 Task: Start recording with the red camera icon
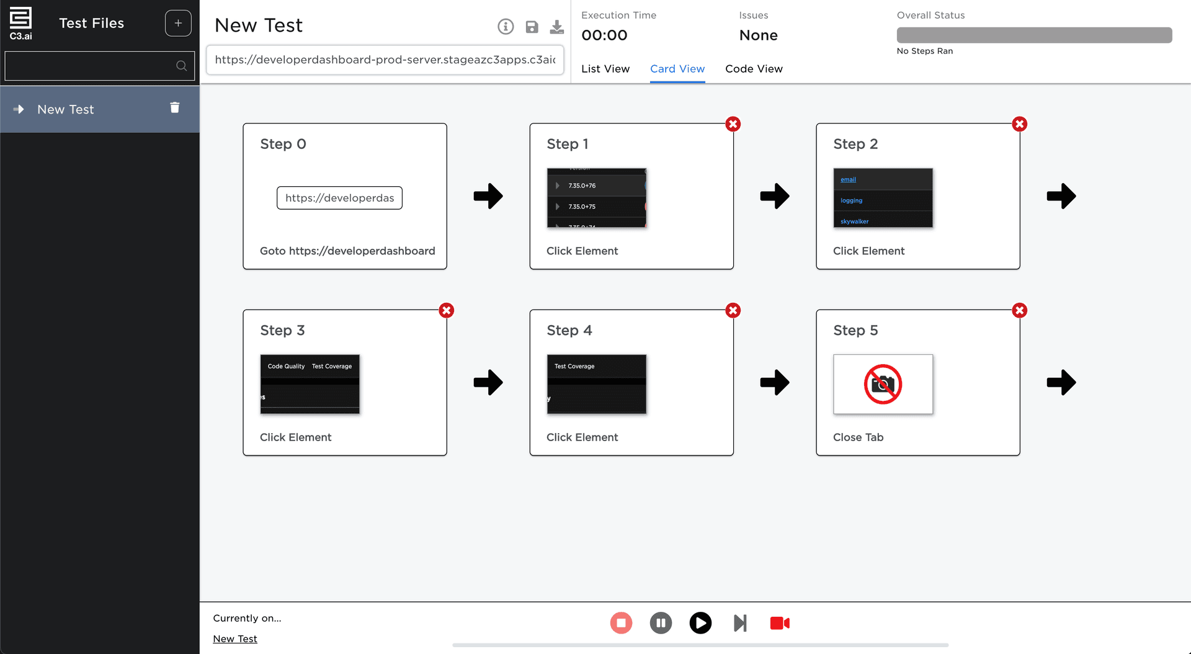780,623
